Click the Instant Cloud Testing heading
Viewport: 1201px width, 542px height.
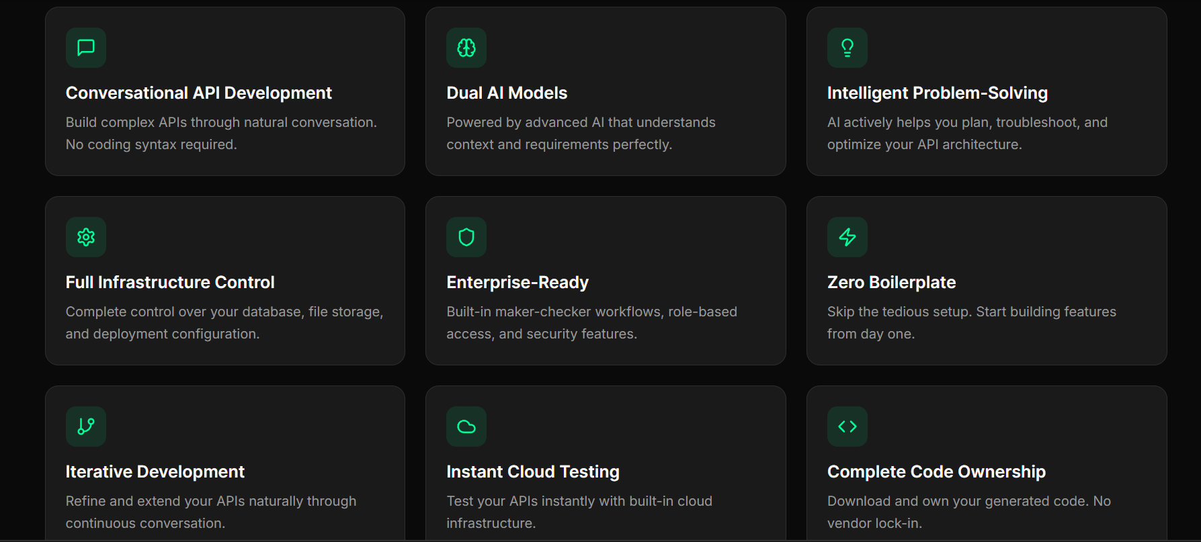click(x=533, y=471)
